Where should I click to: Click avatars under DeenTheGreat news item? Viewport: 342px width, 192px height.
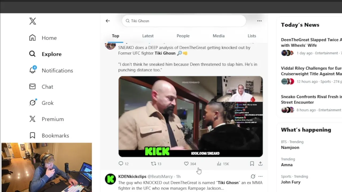coord(287,53)
